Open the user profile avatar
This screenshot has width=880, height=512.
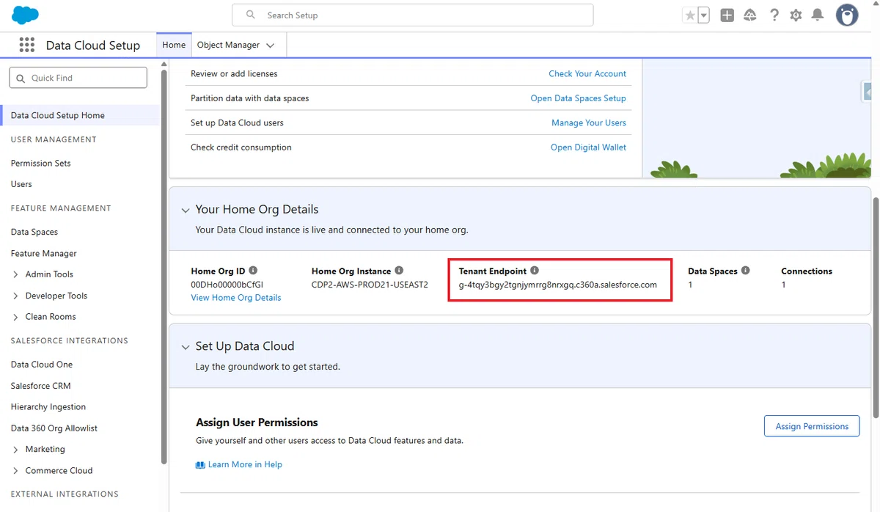847,15
